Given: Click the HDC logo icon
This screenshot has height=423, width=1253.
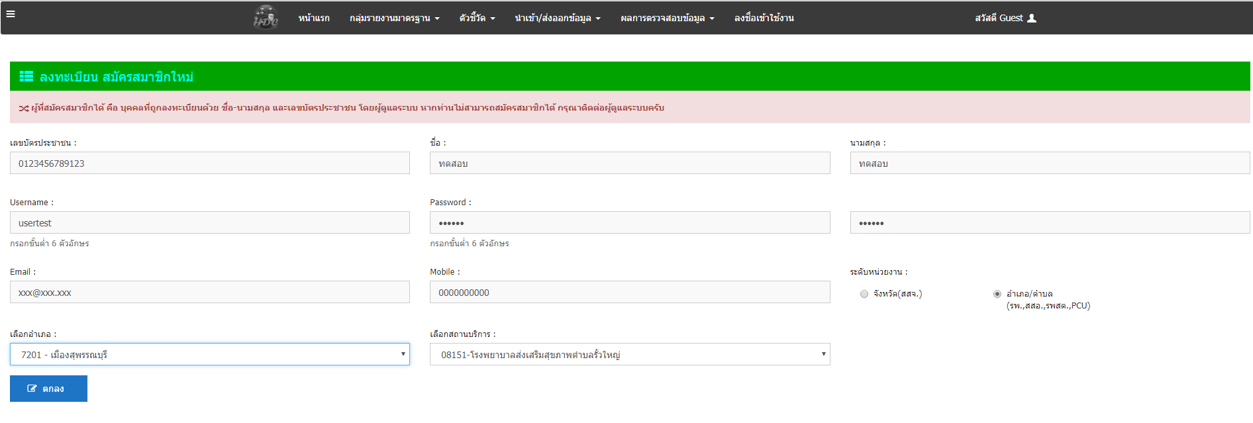Looking at the screenshot, I should click(x=266, y=18).
